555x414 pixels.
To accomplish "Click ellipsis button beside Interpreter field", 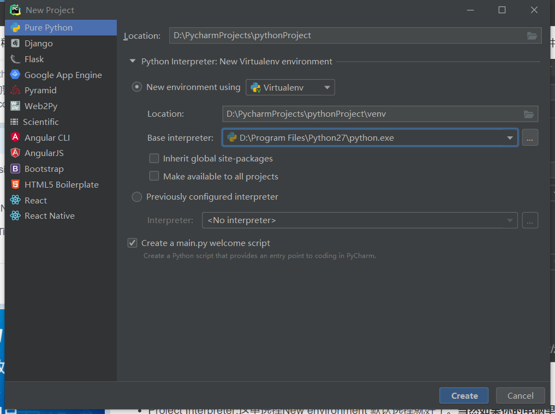I will coord(530,220).
